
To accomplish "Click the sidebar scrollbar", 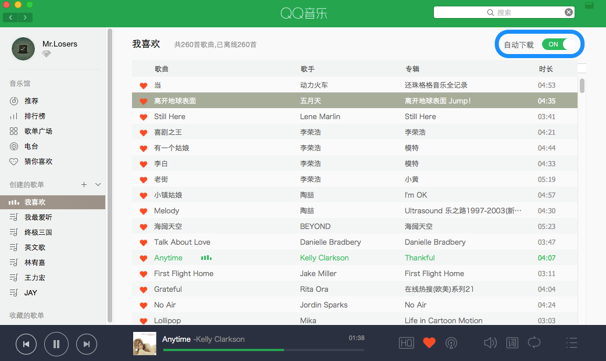I will click(x=110, y=176).
